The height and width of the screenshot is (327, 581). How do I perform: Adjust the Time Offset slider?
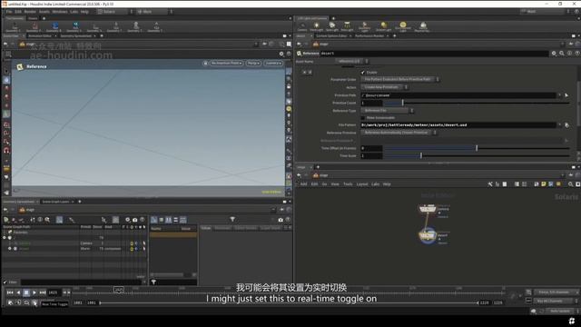[477, 148]
